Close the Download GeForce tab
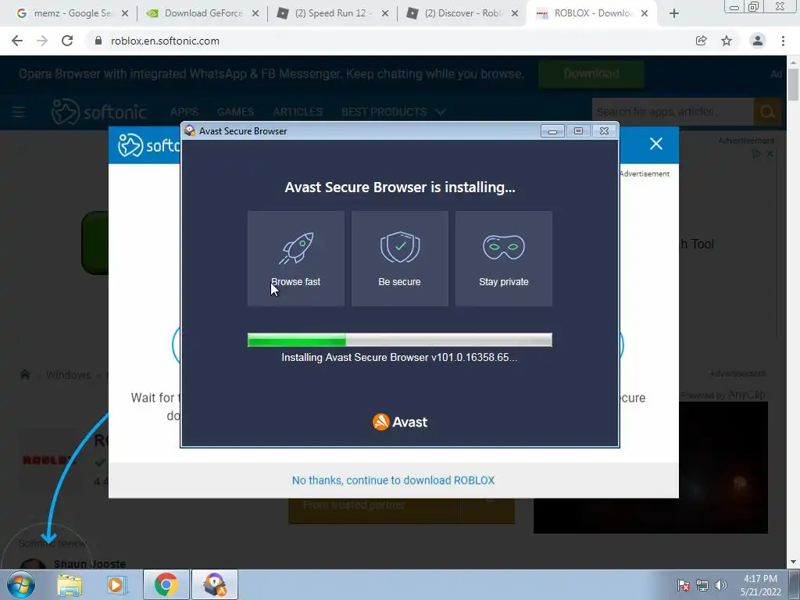This screenshot has width=800, height=600. pos(255,14)
